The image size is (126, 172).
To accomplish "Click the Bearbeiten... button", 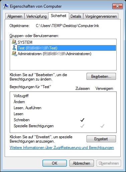I will (101, 76).
